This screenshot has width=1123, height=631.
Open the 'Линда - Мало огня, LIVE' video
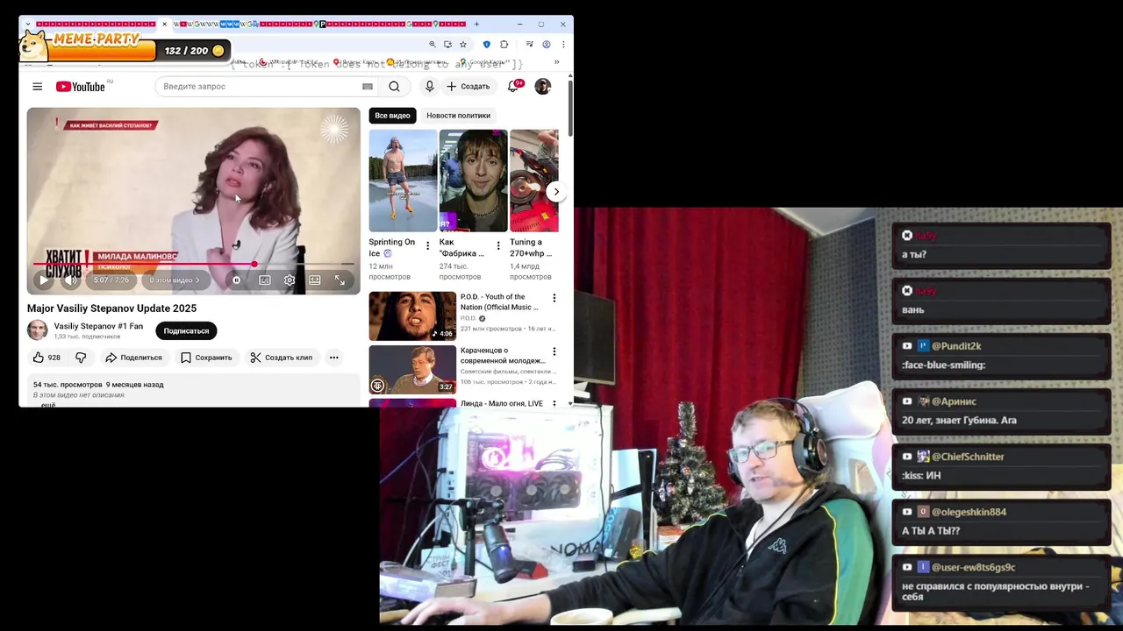[501, 403]
